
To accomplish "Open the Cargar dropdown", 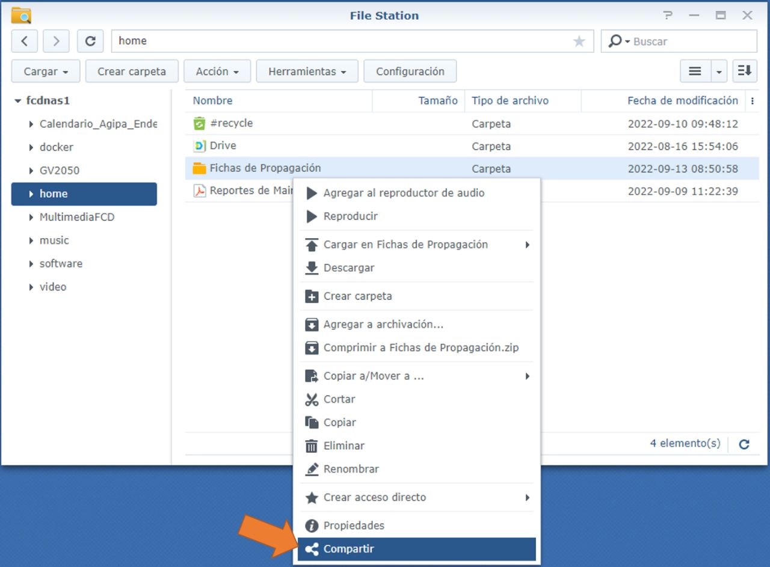I will tap(46, 71).
